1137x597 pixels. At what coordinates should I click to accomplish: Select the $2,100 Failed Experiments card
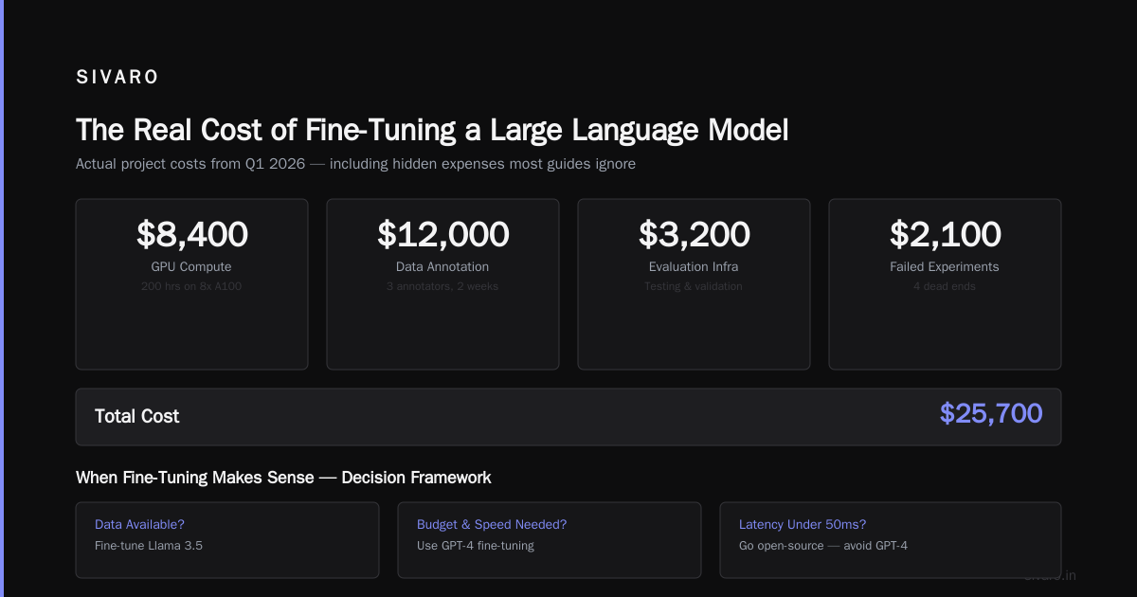click(945, 284)
